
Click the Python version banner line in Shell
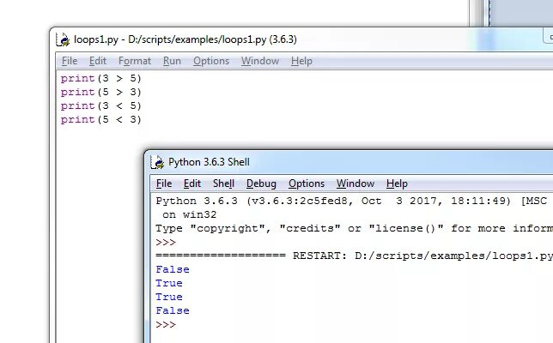click(x=351, y=201)
